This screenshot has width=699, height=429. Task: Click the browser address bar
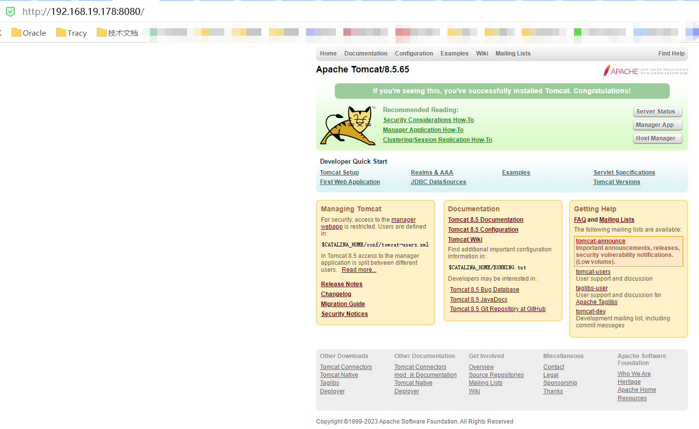tap(149, 11)
